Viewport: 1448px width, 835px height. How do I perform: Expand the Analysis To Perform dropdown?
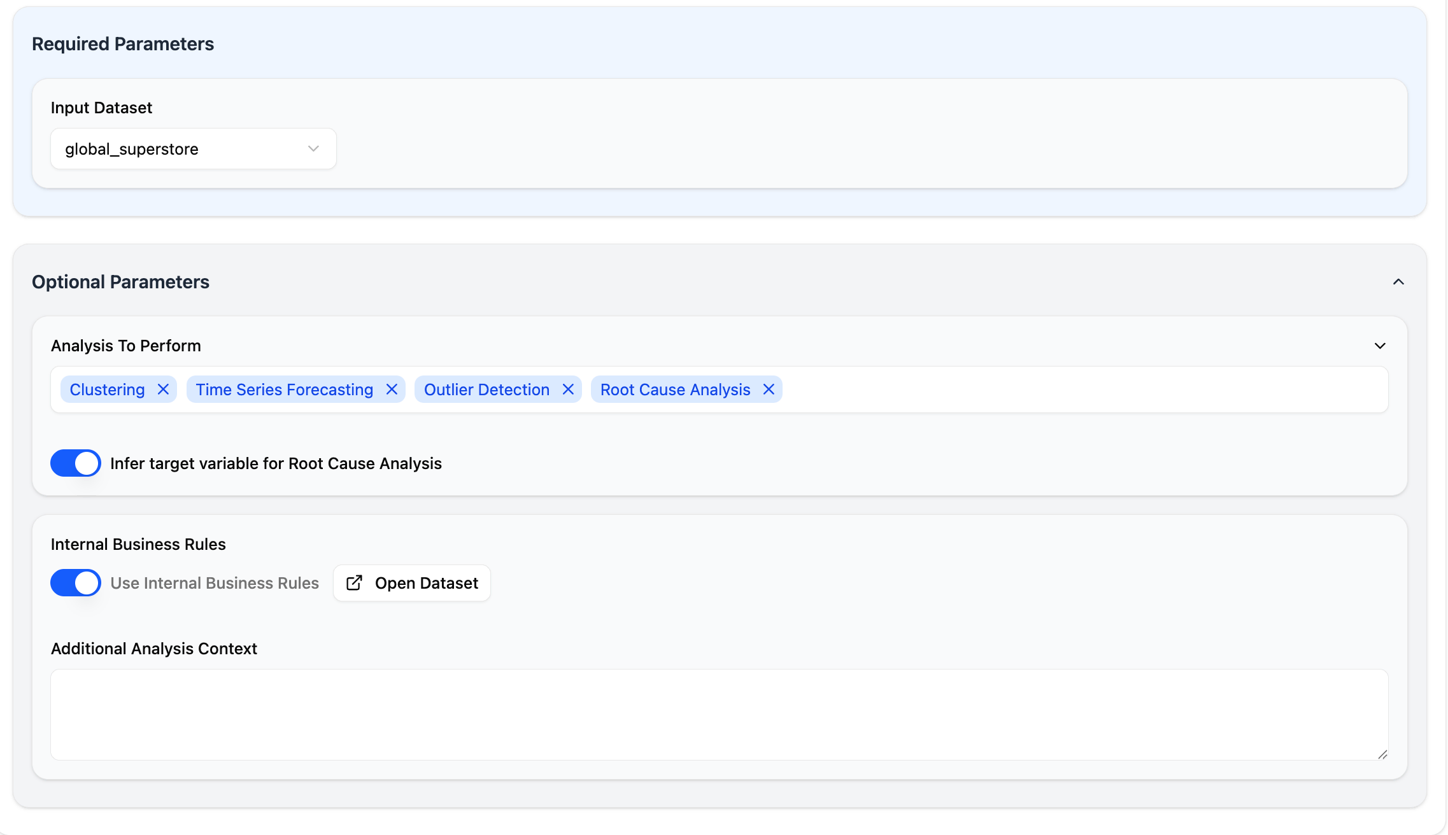pos(1379,346)
